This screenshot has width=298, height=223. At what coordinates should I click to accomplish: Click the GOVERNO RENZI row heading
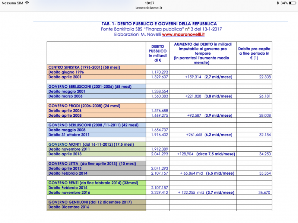tap(92, 183)
